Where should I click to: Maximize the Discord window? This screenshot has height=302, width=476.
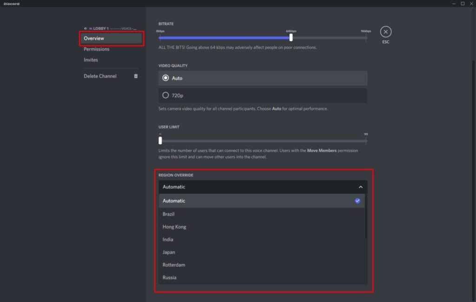pos(462,3)
